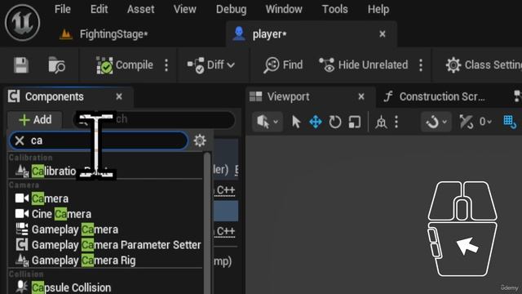Open component list settings gear

point(199,140)
